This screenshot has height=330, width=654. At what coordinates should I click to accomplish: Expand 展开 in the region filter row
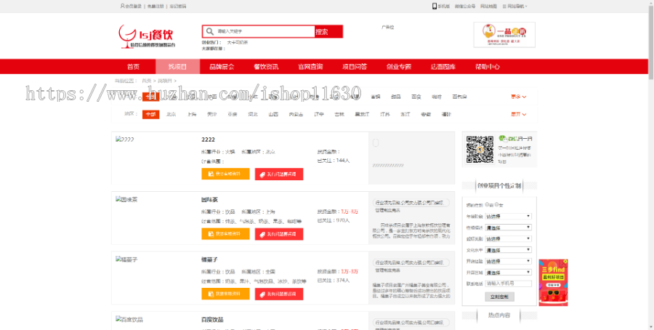click(519, 114)
